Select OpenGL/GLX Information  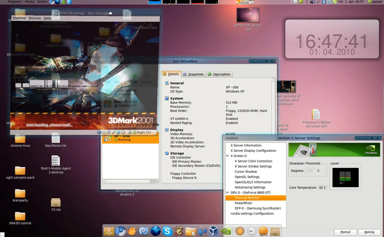[x=253, y=182]
